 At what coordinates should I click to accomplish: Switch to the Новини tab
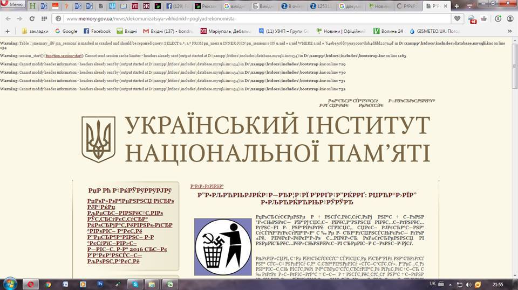point(379,6)
